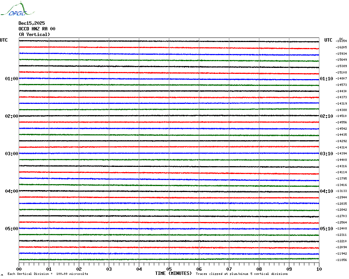
Task: Click the 03:10 time label on right
Action: 326,154
